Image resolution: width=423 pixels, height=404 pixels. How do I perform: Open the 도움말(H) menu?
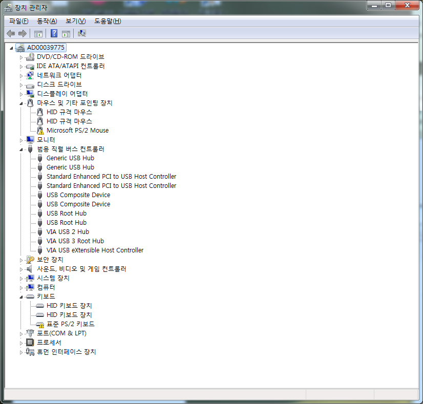tap(108, 21)
